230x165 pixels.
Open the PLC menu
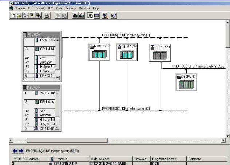click(49, 8)
